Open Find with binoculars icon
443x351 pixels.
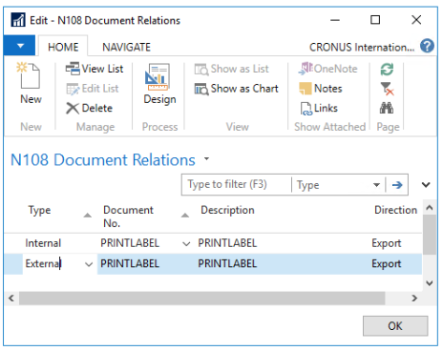tap(387, 108)
